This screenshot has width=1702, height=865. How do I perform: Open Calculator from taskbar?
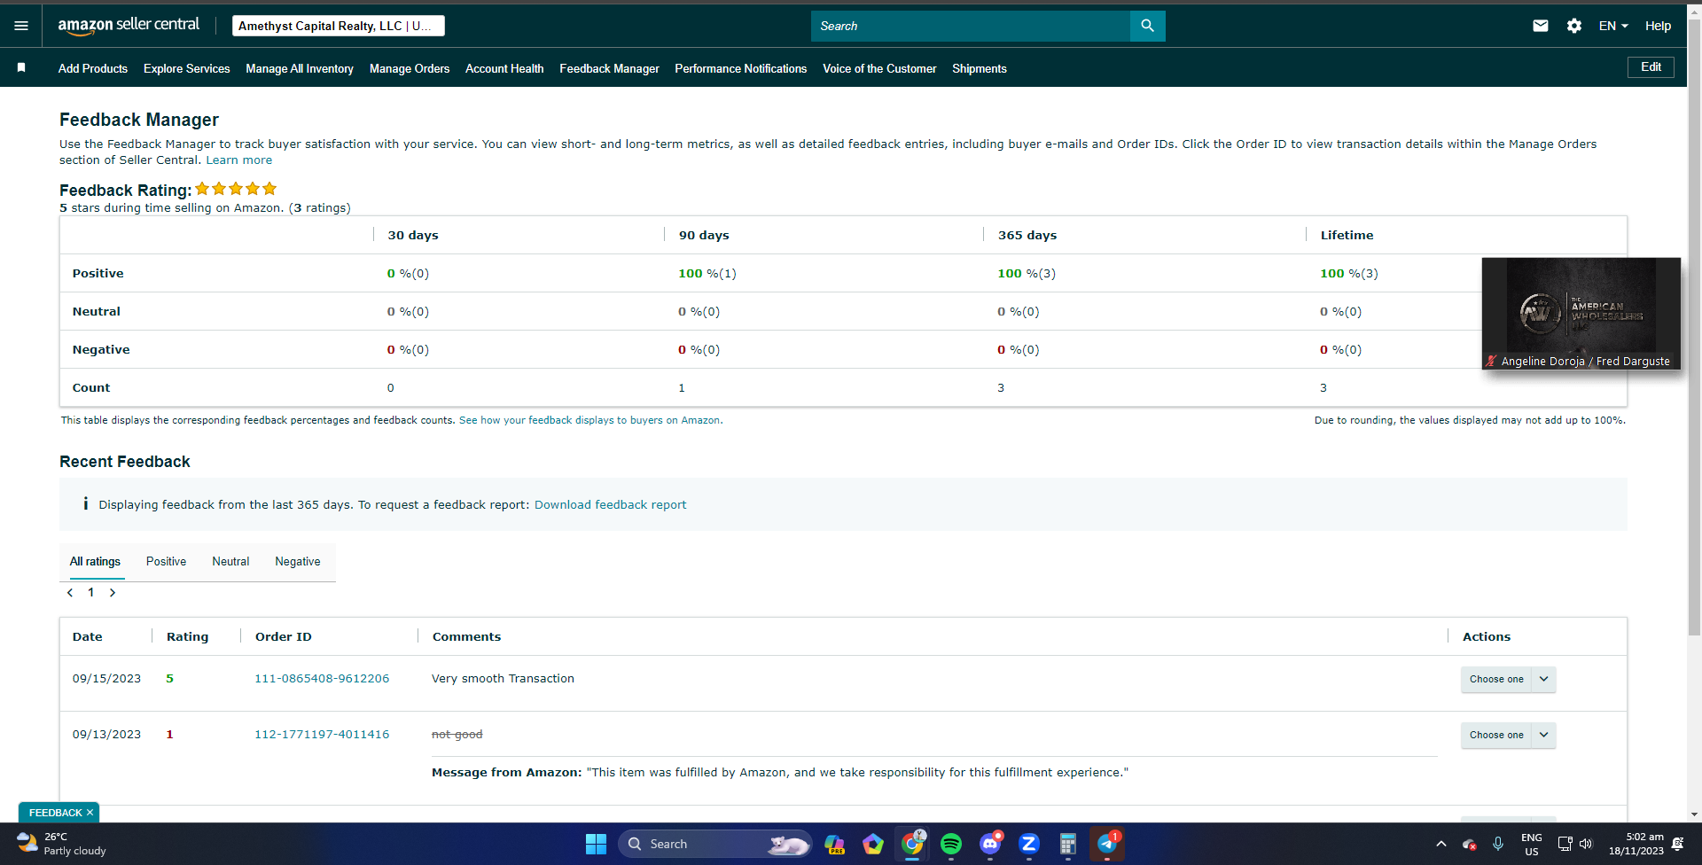click(1068, 844)
